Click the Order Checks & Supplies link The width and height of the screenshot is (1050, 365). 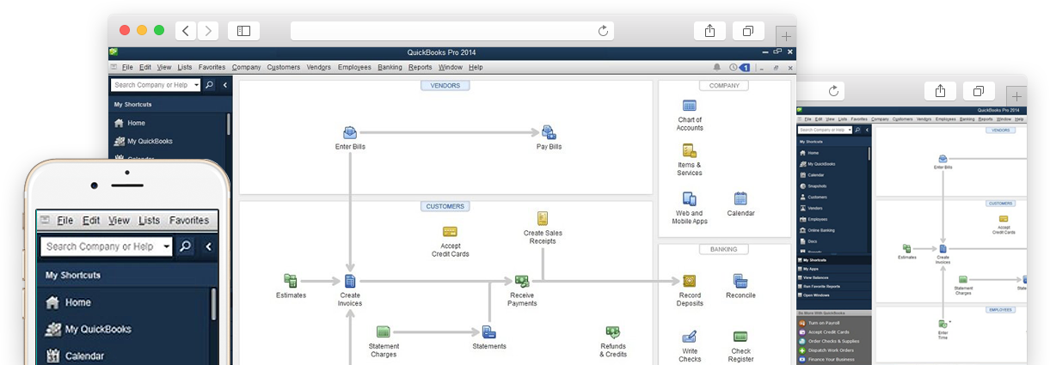(831, 341)
